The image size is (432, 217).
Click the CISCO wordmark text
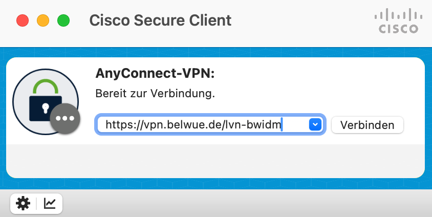tap(398, 30)
